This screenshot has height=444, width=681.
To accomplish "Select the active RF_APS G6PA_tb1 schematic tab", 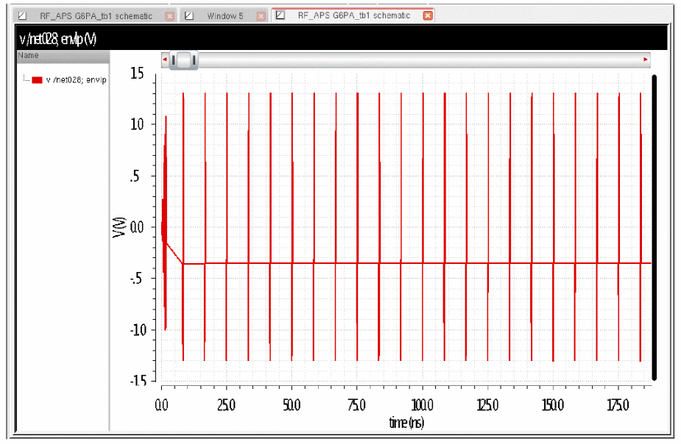I will [x=353, y=15].
